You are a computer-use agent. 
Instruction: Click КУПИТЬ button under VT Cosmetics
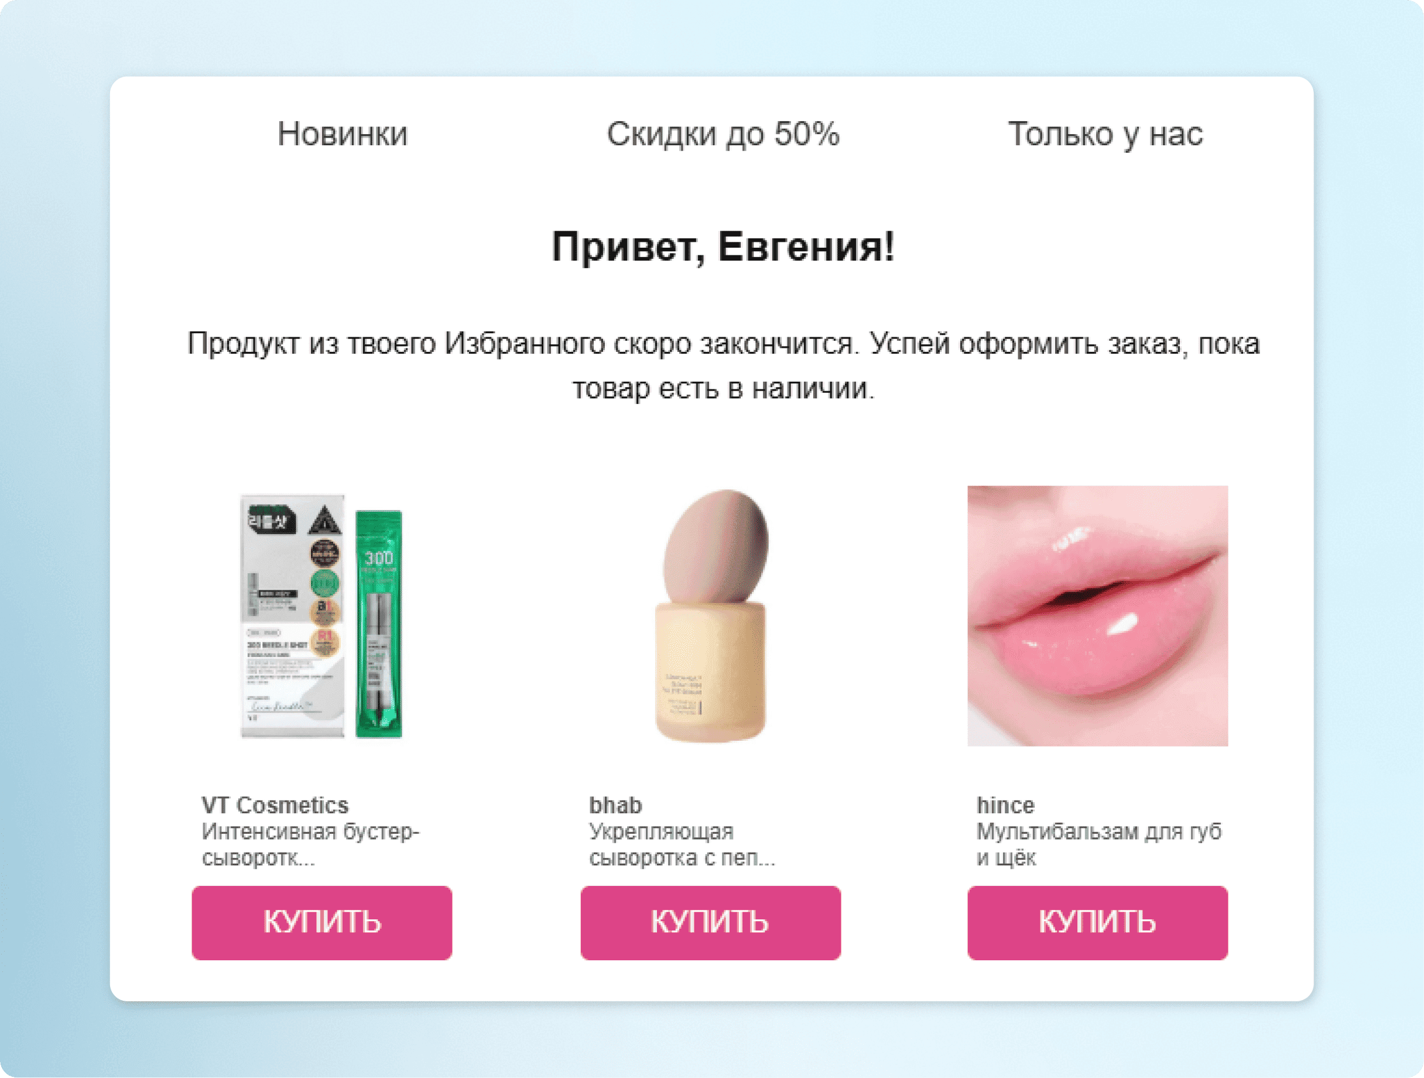(322, 923)
